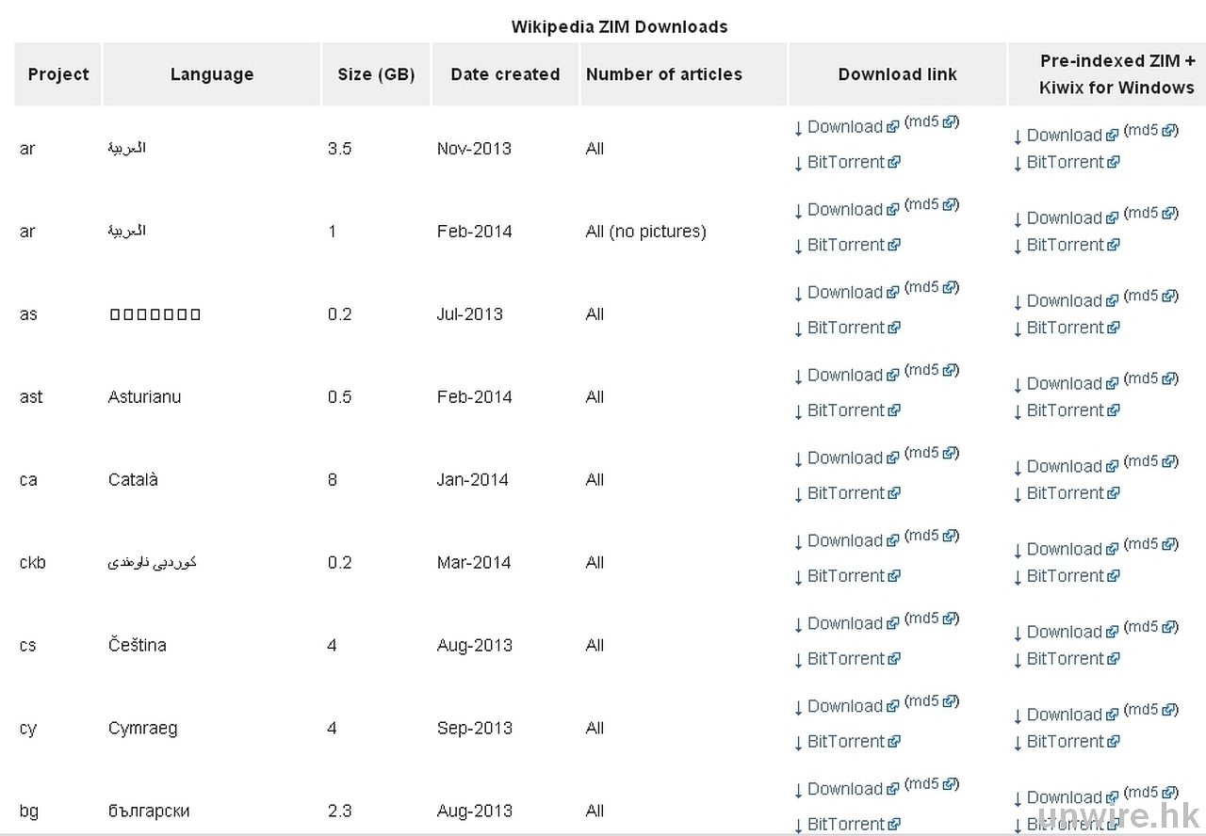This screenshot has width=1206, height=836.
Task: Click external-link icon beside Català BitTorrent
Action: pyautogui.click(x=894, y=493)
